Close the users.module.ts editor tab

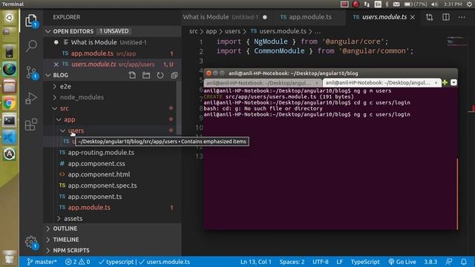(413, 17)
